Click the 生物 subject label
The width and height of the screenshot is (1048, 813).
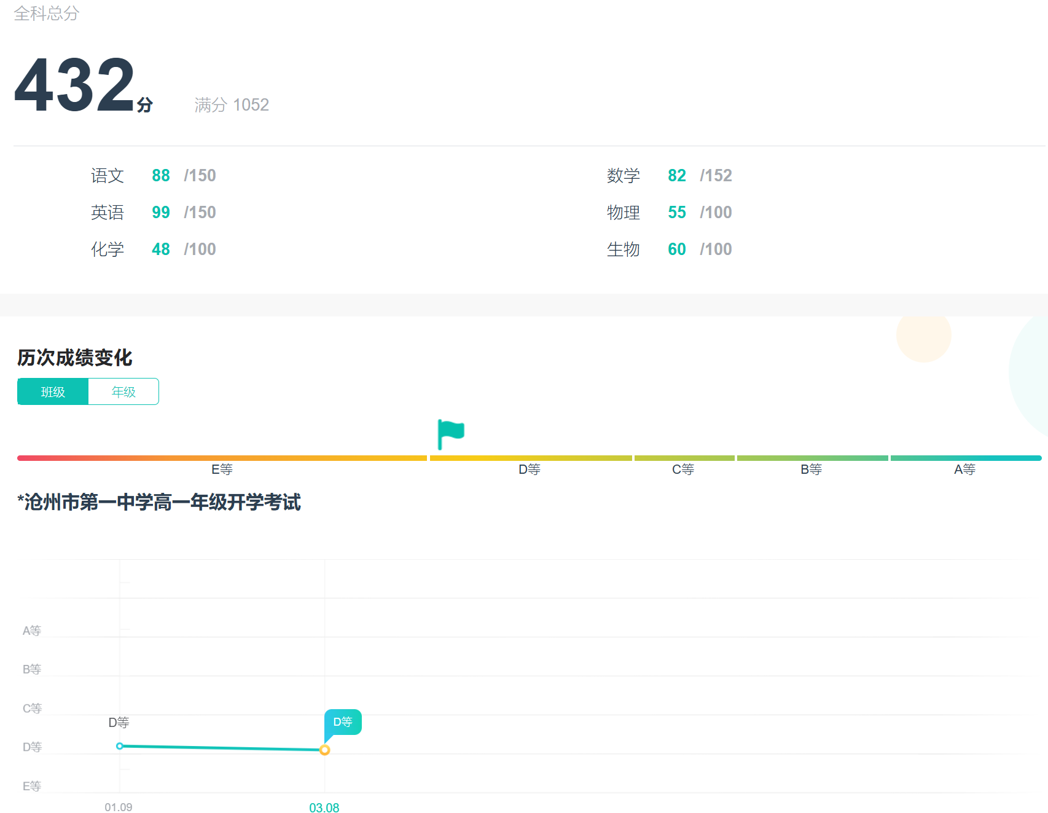tap(624, 249)
